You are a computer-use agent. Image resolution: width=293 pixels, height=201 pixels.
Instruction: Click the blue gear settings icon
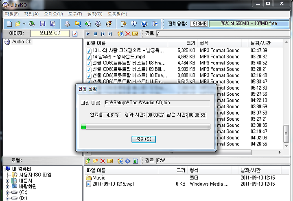coord(128,161)
